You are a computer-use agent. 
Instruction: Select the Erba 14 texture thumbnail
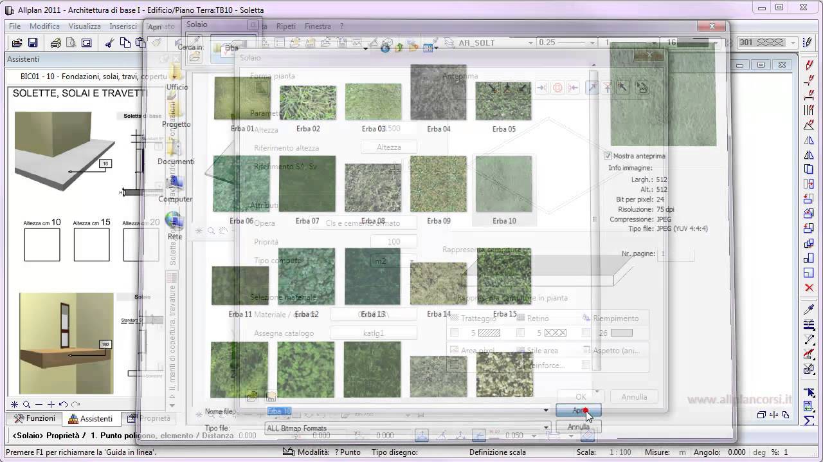point(439,284)
